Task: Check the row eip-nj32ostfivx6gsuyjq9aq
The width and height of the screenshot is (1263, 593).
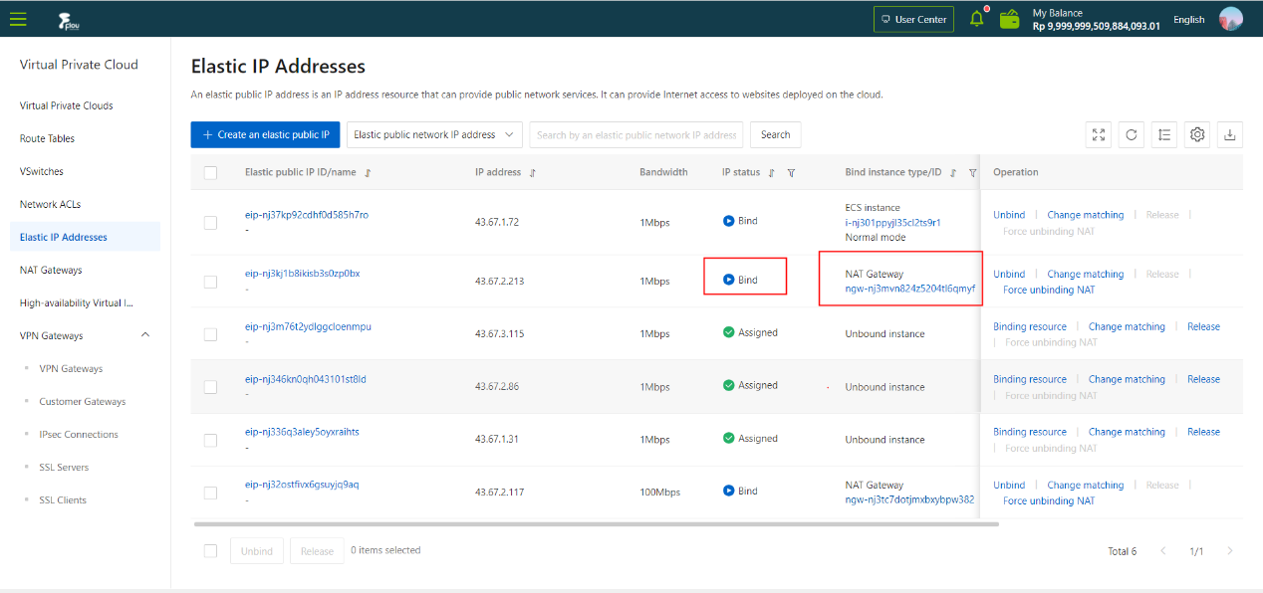Action: (x=210, y=493)
